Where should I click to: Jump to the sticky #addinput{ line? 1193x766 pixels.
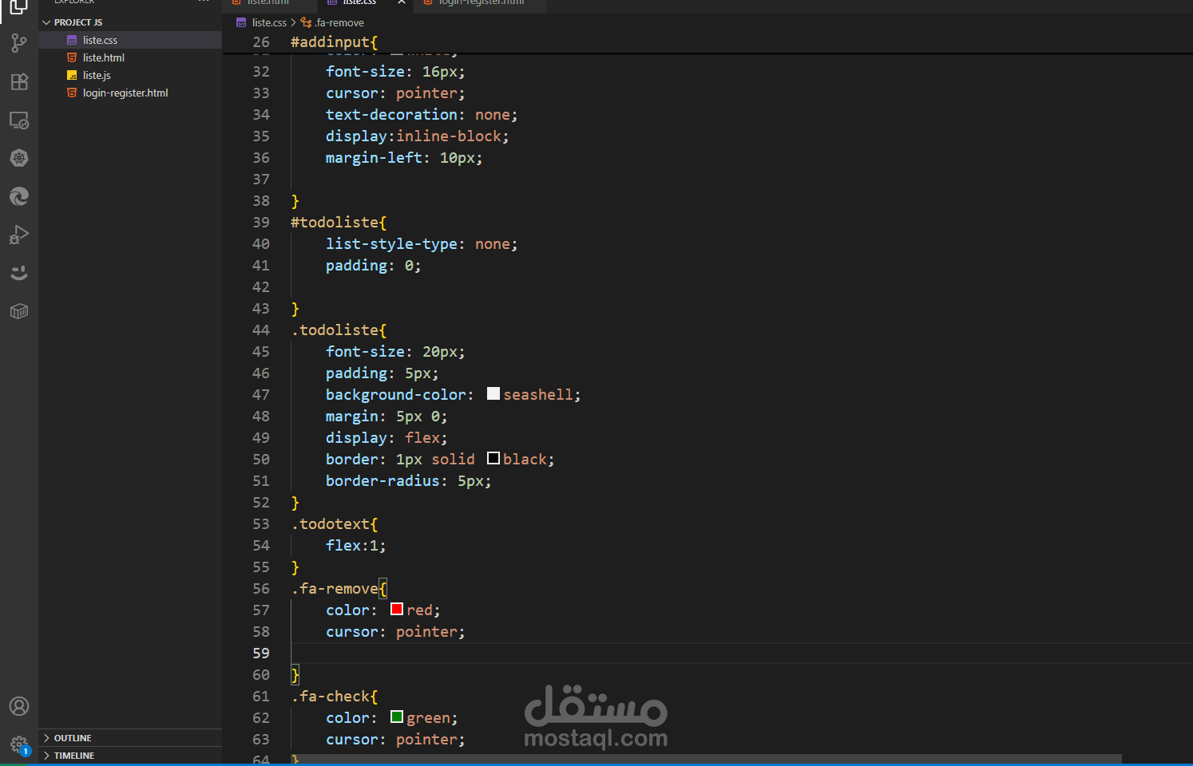pos(334,42)
